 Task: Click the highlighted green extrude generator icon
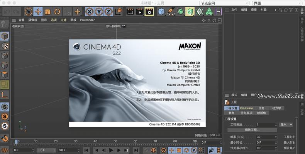click(190, 12)
